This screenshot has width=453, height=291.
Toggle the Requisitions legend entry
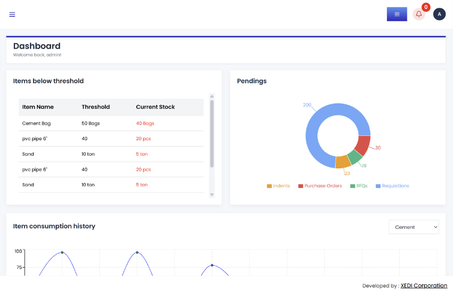pos(392,186)
